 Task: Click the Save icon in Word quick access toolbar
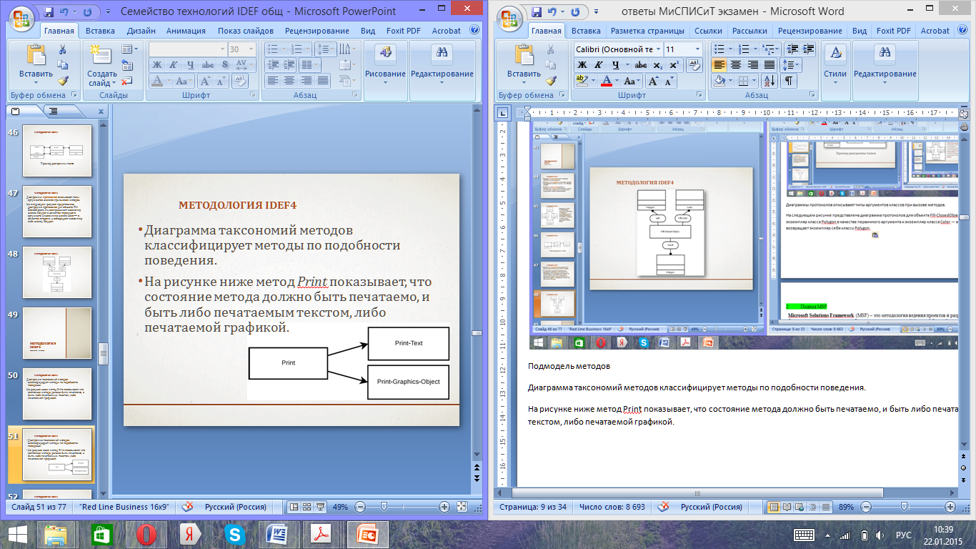535,12
